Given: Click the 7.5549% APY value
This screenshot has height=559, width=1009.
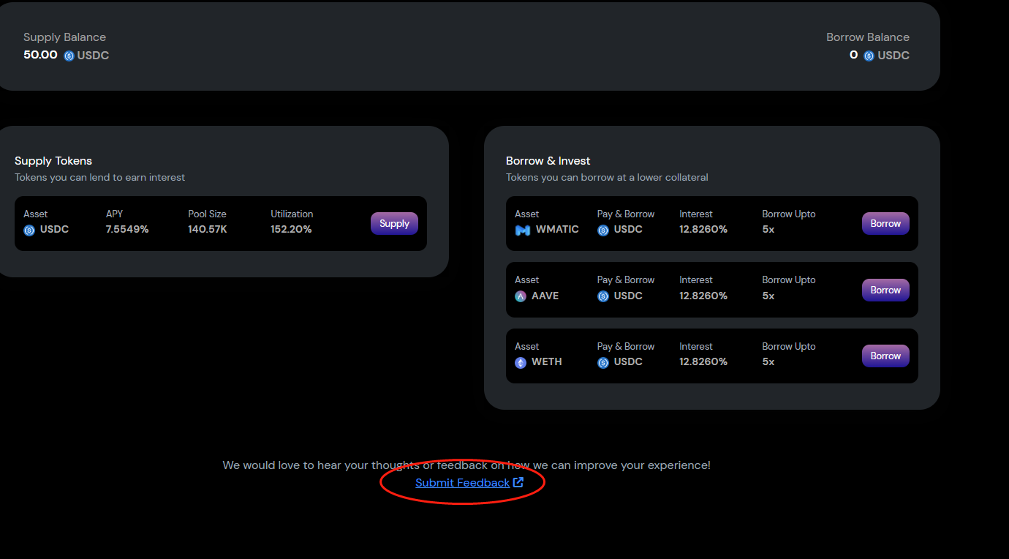Looking at the screenshot, I should click(x=127, y=229).
